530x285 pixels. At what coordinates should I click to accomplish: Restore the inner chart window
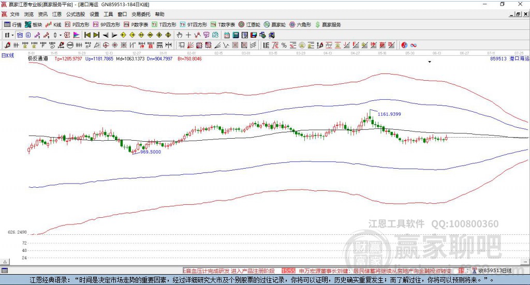tap(518, 14)
